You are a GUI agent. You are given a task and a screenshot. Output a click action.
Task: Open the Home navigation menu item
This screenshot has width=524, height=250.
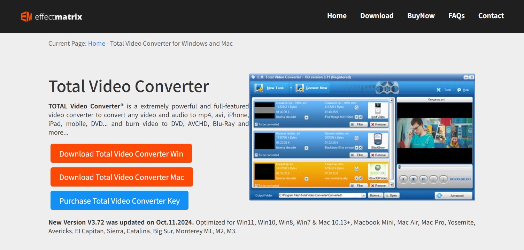click(337, 16)
